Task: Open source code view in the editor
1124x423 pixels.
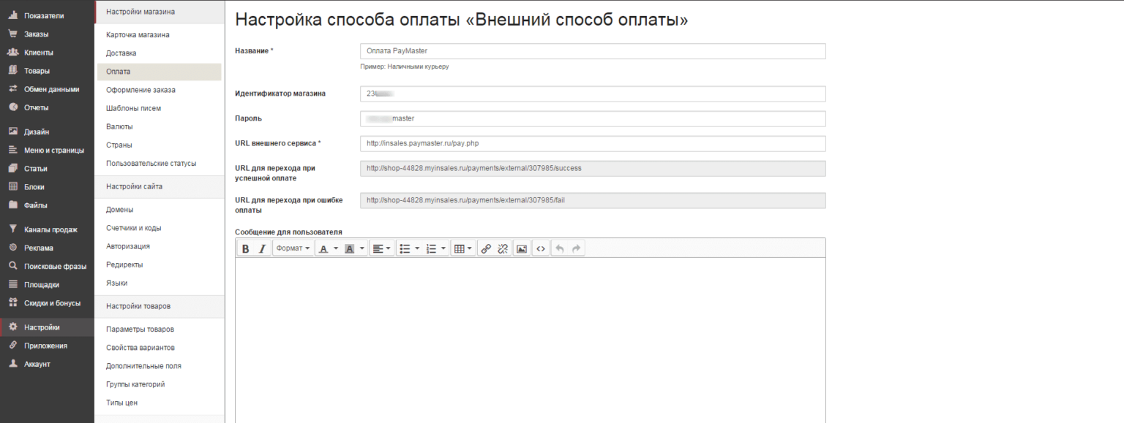Action: (541, 248)
